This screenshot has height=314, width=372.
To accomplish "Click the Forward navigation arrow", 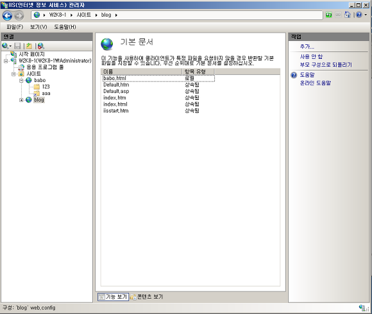I will [x=19, y=15].
